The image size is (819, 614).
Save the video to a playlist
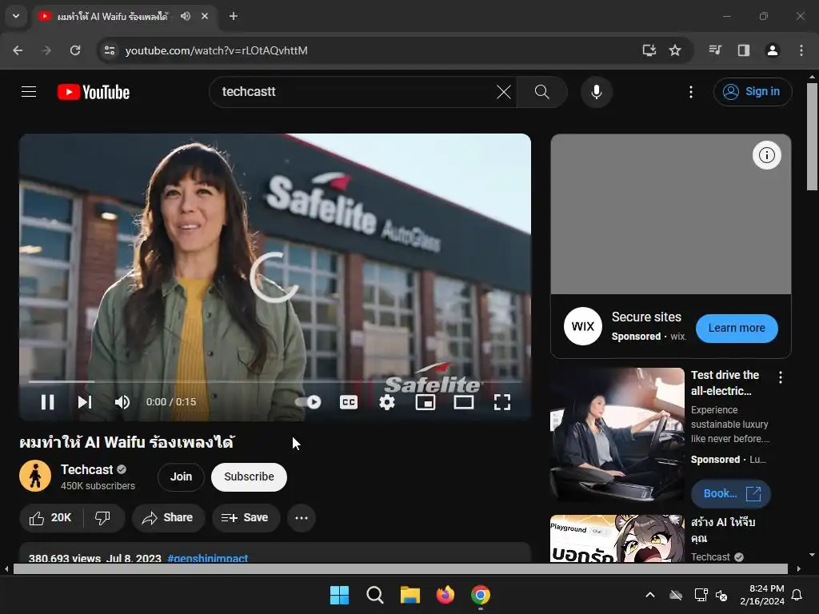tap(245, 518)
